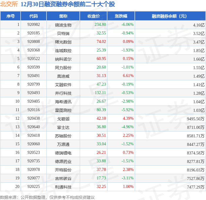The width and height of the screenshot is (206, 200).
Task: Click closing price 234.80
Action: (x=100, y=24)
